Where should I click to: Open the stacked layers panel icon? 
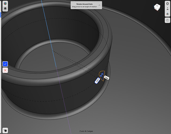pyautogui.click(x=5, y=9)
